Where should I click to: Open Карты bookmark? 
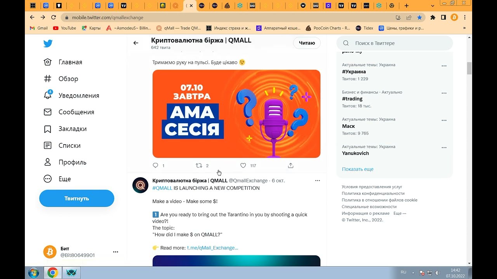pos(91,28)
